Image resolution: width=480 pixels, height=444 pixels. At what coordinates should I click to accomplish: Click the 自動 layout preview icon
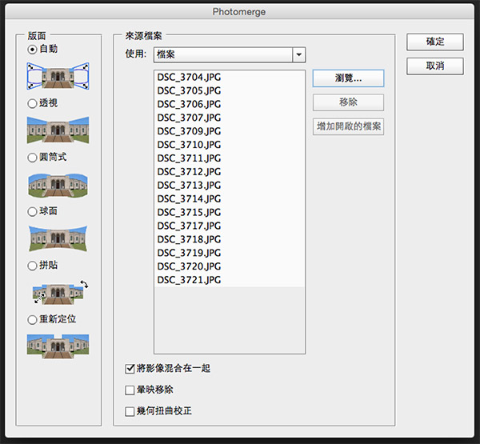[x=58, y=76]
